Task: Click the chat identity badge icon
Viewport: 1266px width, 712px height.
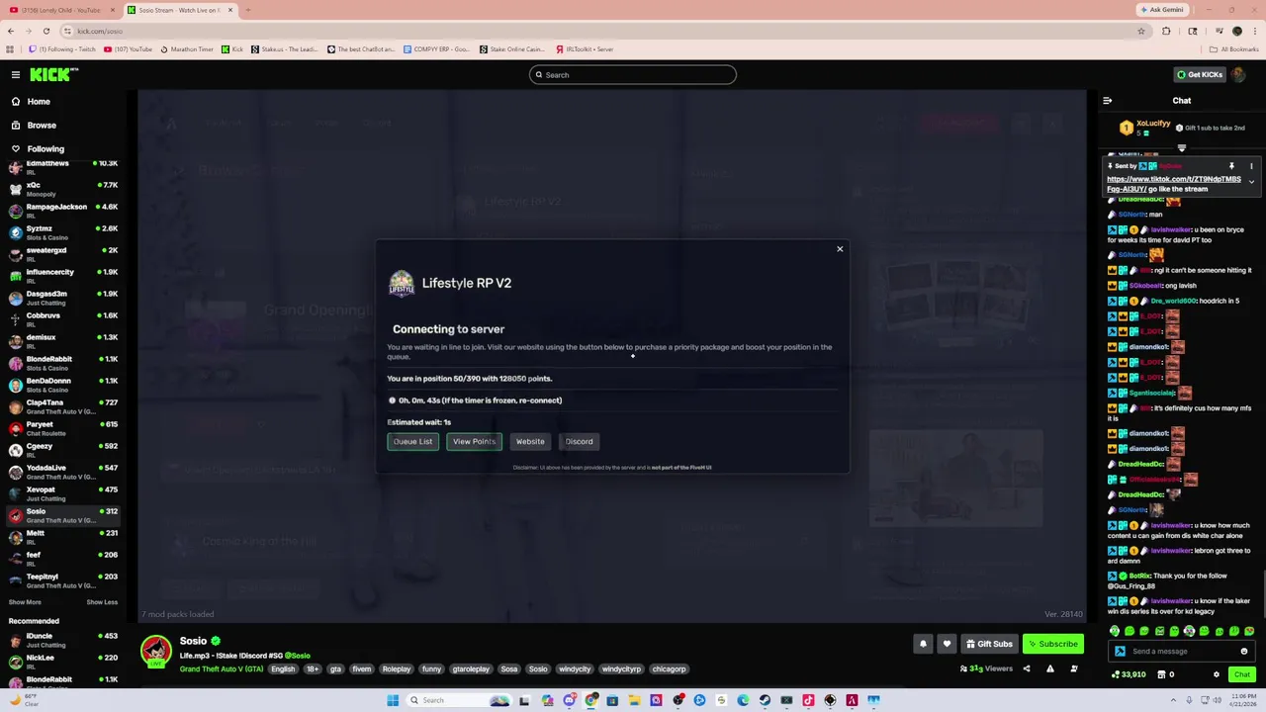Action: pyautogui.click(x=1120, y=651)
